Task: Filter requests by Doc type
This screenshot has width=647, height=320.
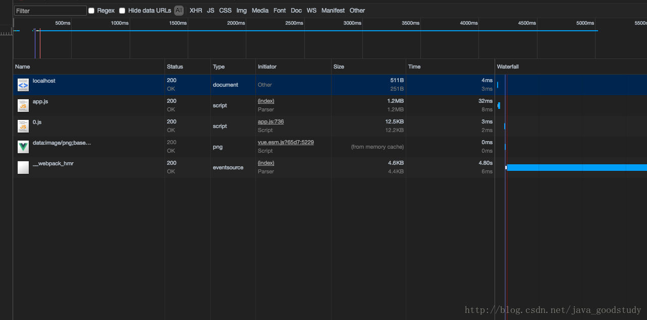Action: [x=296, y=11]
